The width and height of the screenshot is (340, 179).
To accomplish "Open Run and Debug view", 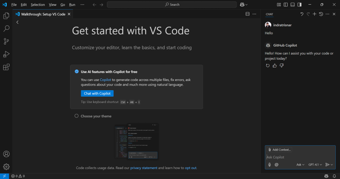I will (x=6, y=54).
